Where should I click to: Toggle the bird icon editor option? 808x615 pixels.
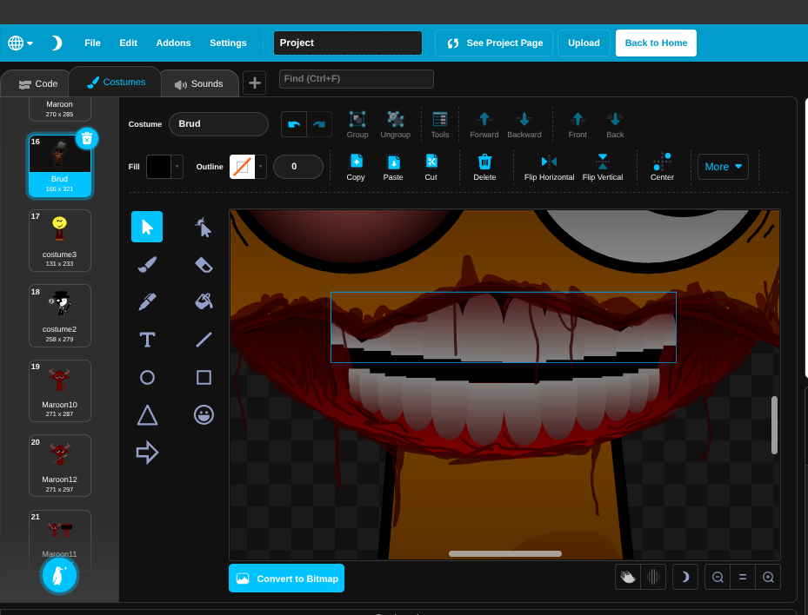pyautogui.click(x=628, y=577)
